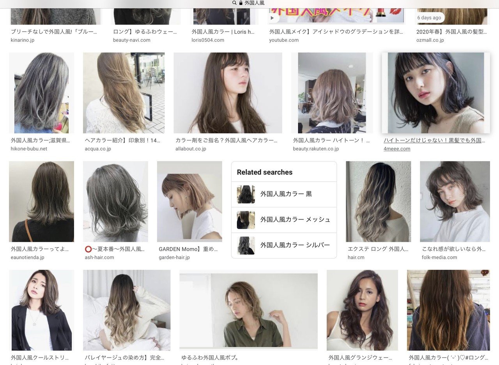Open the allabout.co.jp brunette model thumbnail
This screenshot has width=499, height=365.
coord(228,93)
